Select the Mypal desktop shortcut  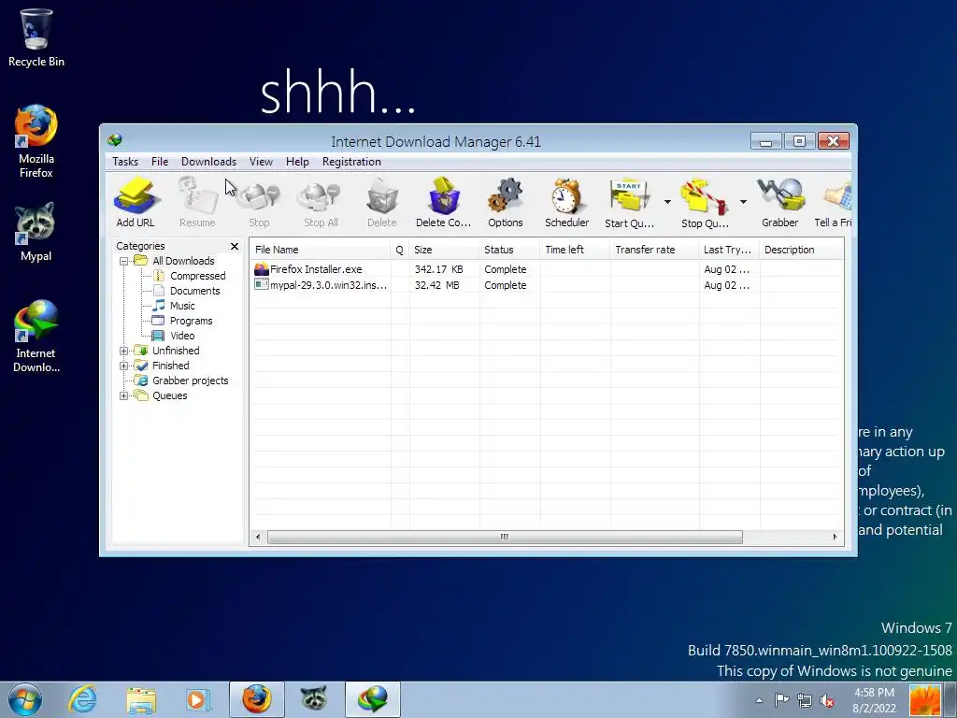point(36,232)
